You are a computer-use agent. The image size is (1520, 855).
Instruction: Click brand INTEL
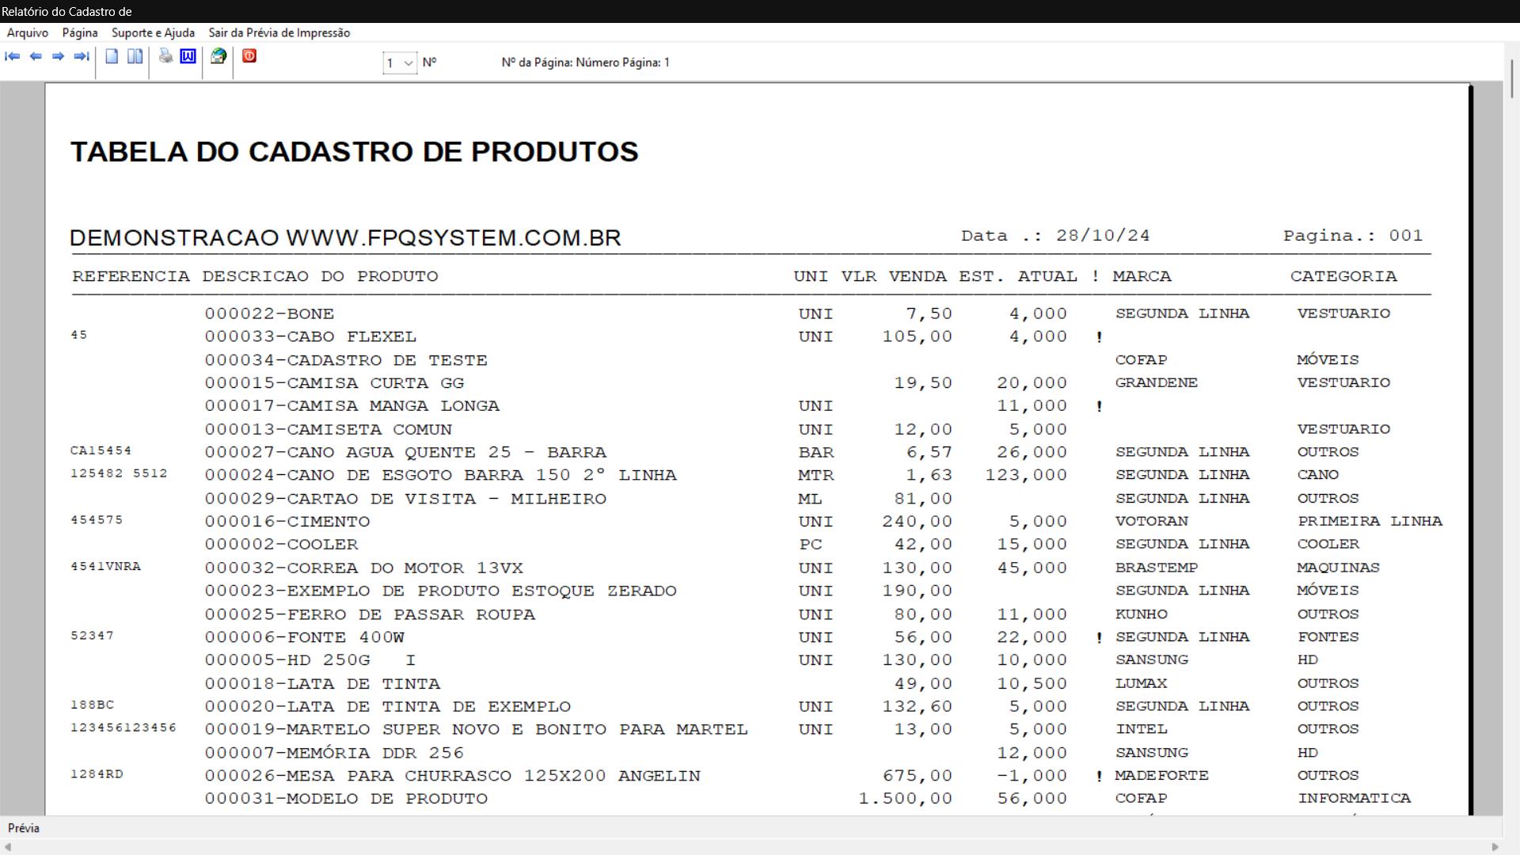coord(1142,729)
